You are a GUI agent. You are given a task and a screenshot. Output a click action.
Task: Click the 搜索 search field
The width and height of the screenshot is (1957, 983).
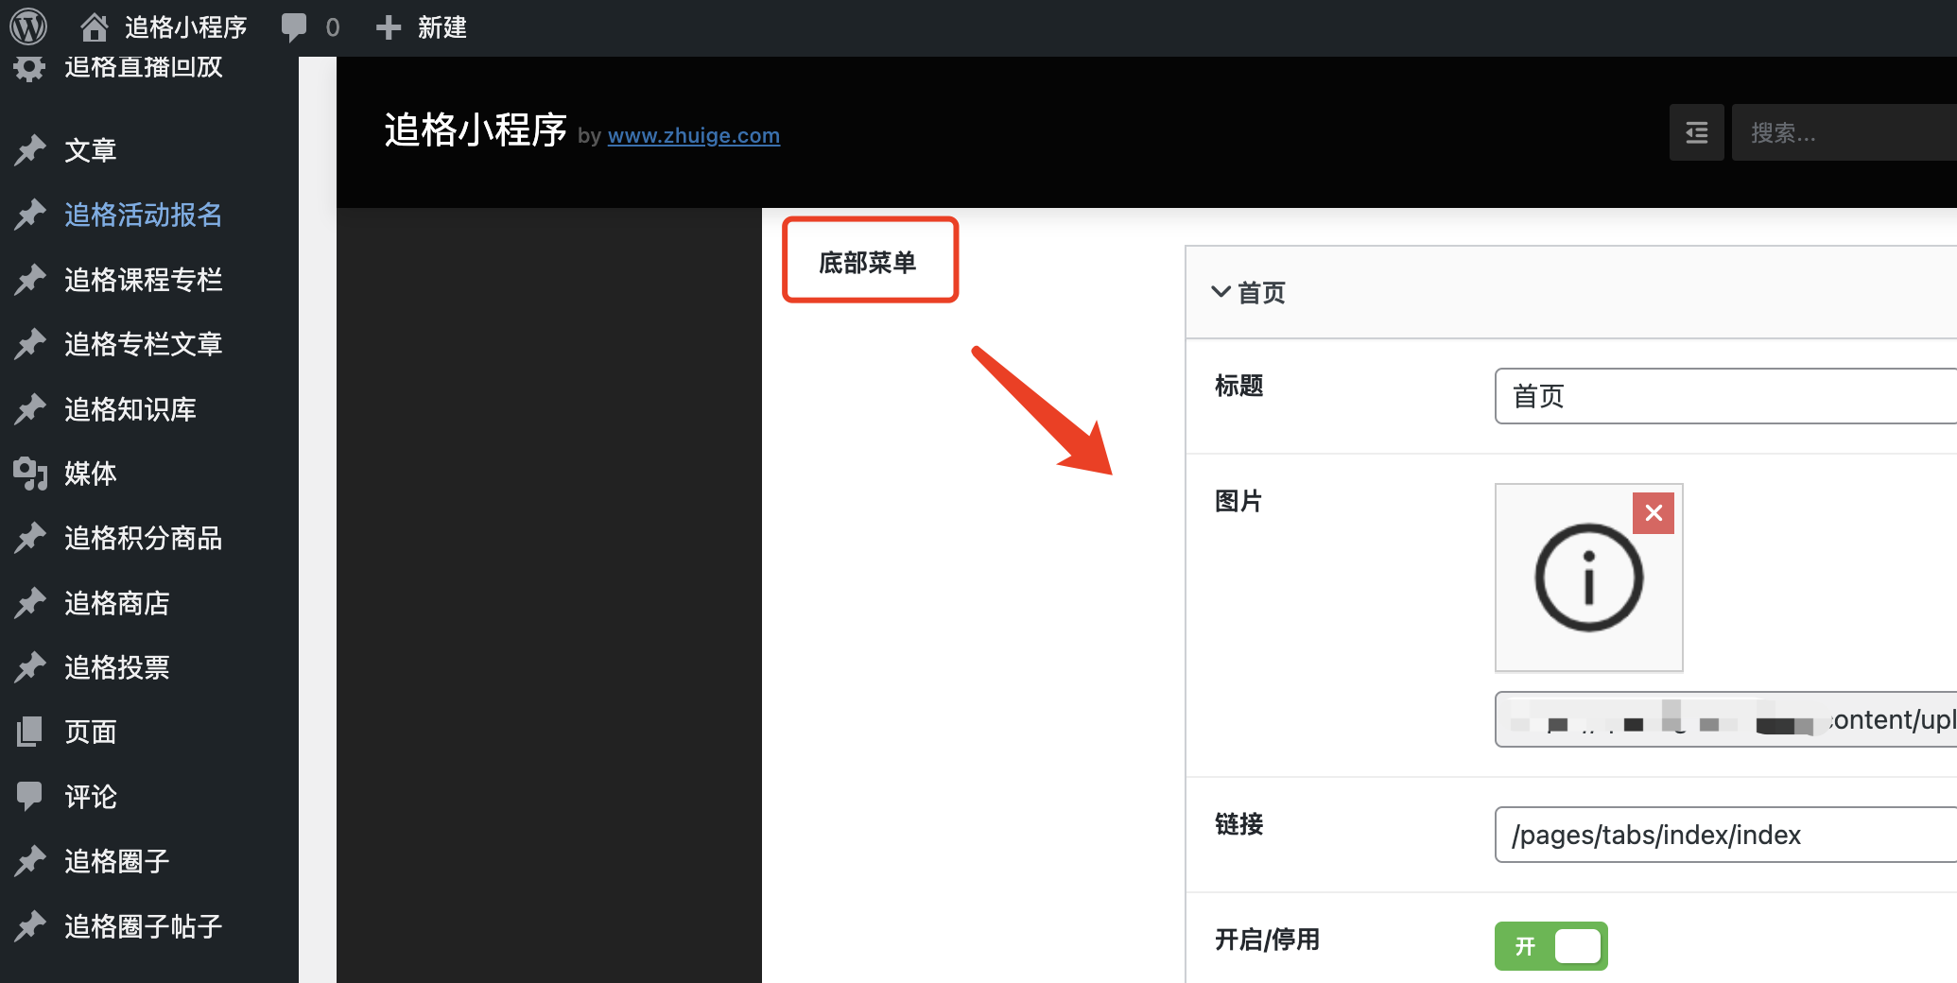1844,132
